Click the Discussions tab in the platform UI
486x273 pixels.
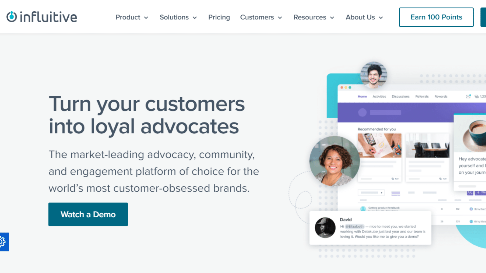(x=400, y=96)
